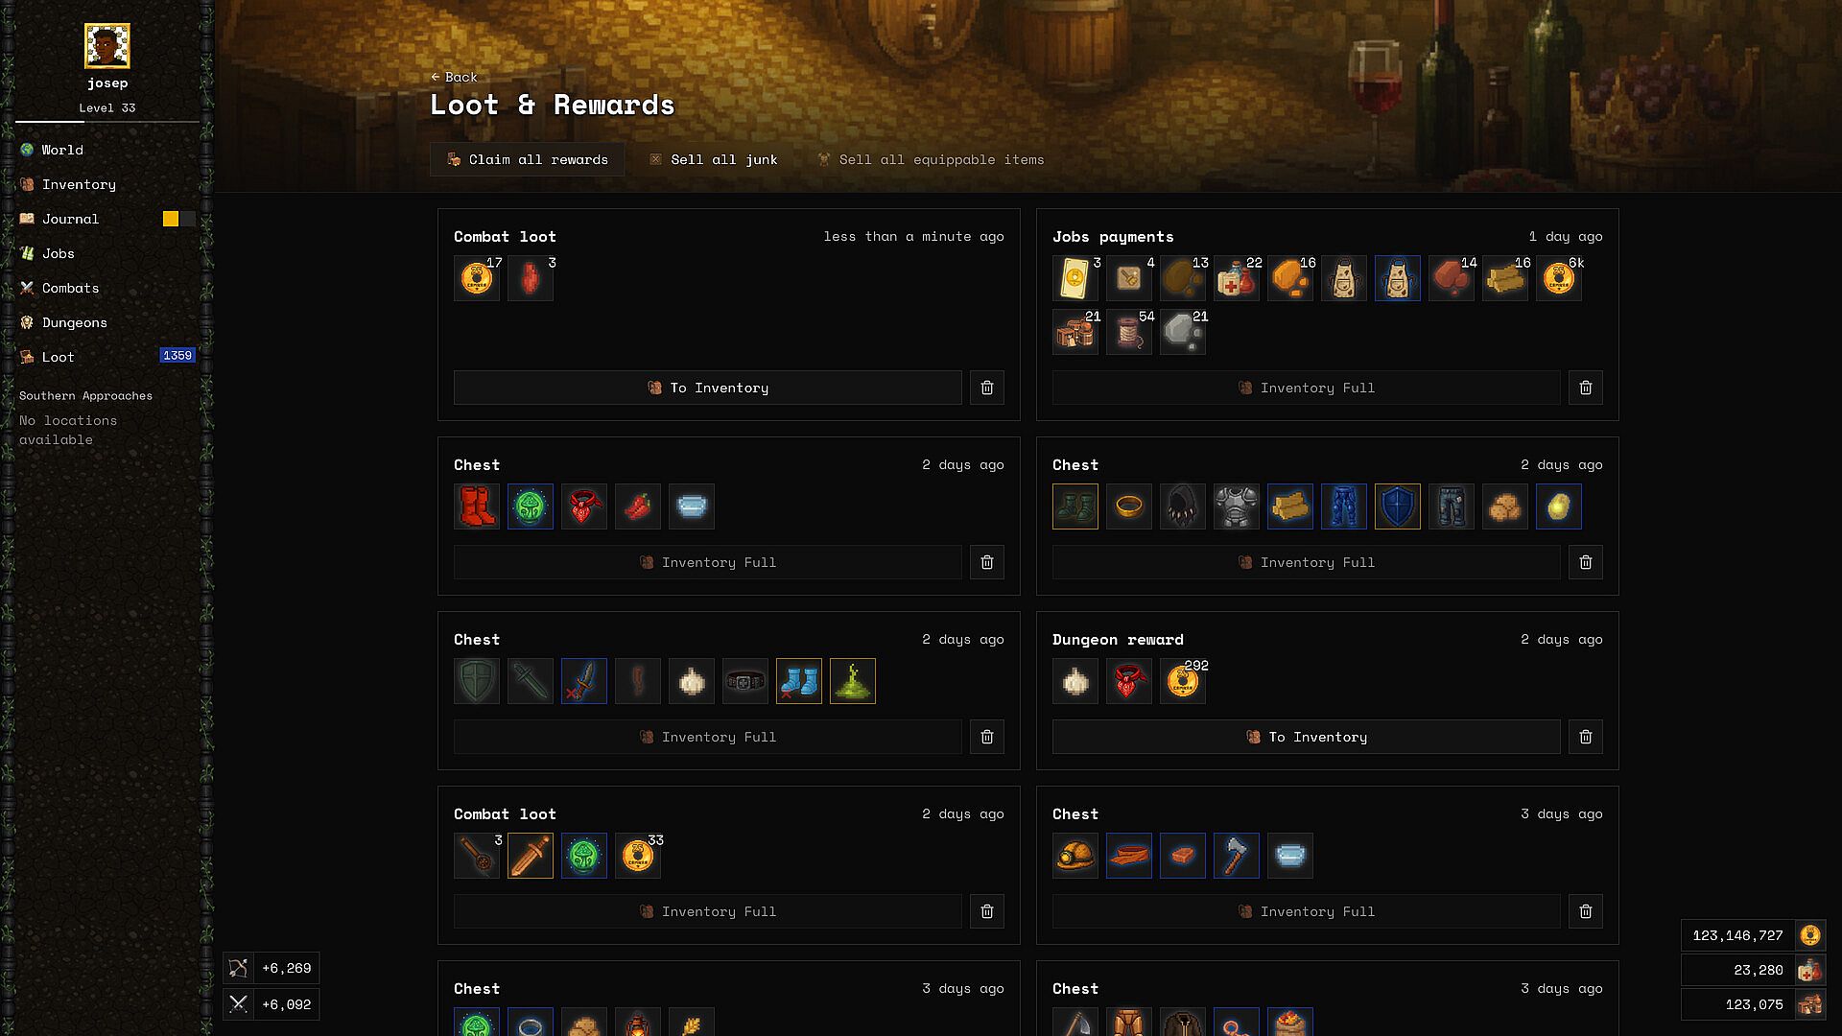Click Claim all rewards button
The height and width of the screenshot is (1036, 1842).
pos(527,159)
